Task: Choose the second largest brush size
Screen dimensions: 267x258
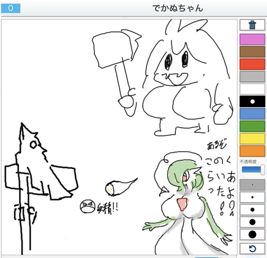Action: (252, 222)
